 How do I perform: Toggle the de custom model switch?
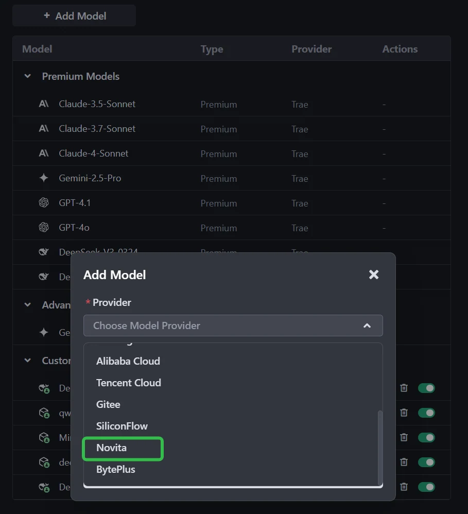(x=426, y=462)
